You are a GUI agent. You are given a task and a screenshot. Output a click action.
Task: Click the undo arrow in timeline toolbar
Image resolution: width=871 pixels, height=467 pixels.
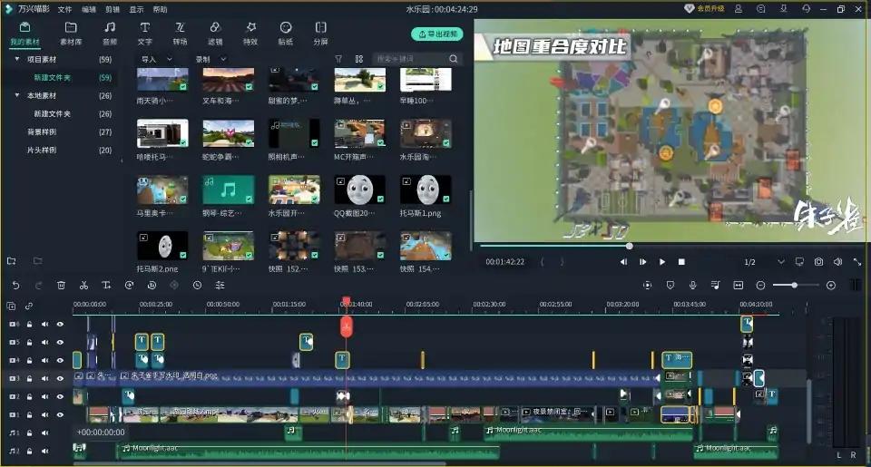coord(15,285)
